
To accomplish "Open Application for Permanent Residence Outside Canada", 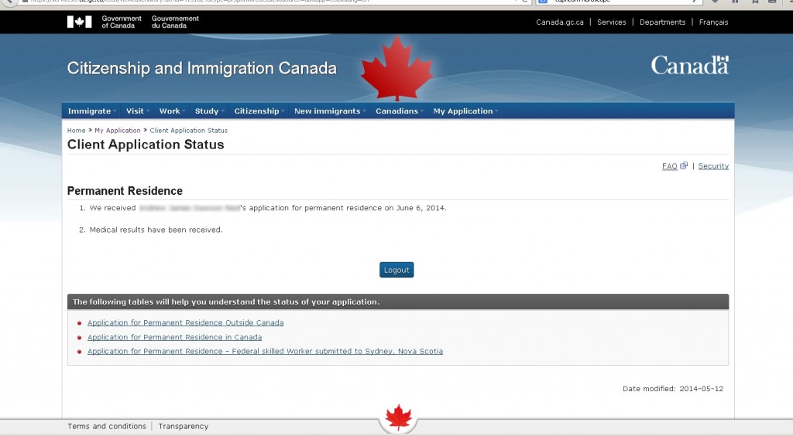I will point(186,322).
